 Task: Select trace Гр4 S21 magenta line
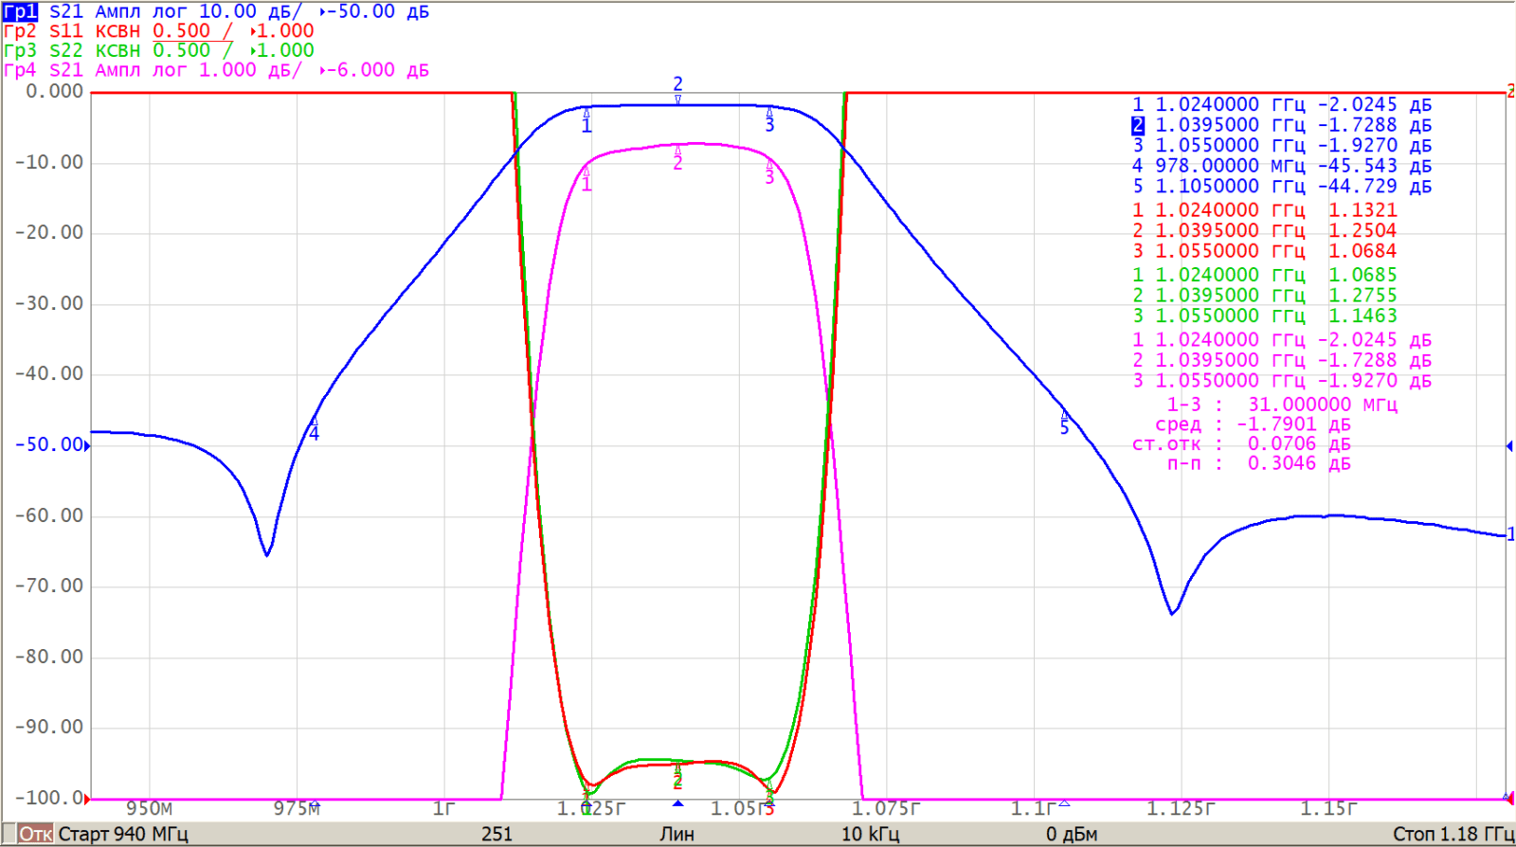[x=216, y=71]
